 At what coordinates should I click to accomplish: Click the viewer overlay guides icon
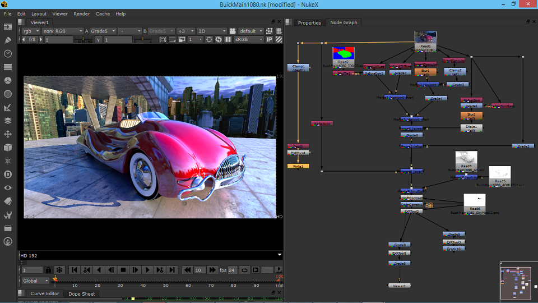(270, 31)
